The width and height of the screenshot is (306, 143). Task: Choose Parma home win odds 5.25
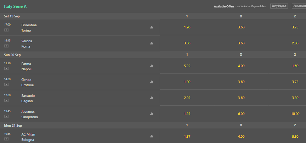point(187,66)
